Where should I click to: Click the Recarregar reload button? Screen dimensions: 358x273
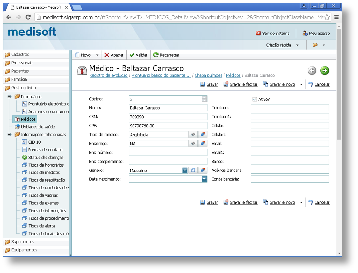(166, 55)
